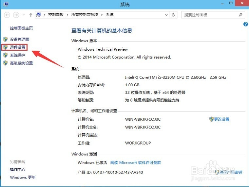The image size is (249, 187).
Task: Select the 1.00 GB RAM value
Action: [x=132, y=85]
